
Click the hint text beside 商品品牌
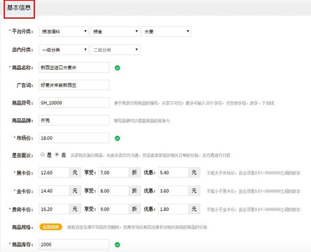(x=142, y=121)
